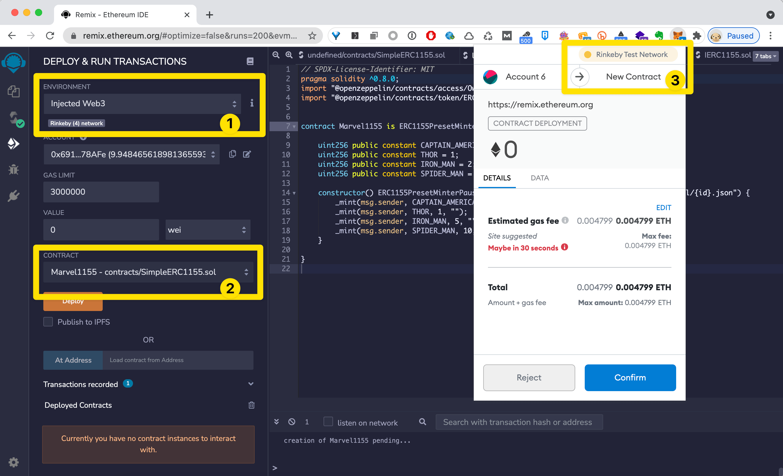Copy the account address to clipboard
Image resolution: width=783 pixels, height=476 pixels.
(233, 154)
